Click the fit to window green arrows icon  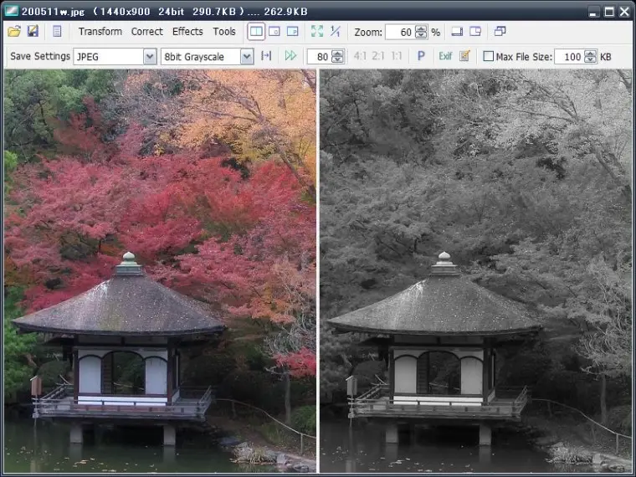coord(317,31)
